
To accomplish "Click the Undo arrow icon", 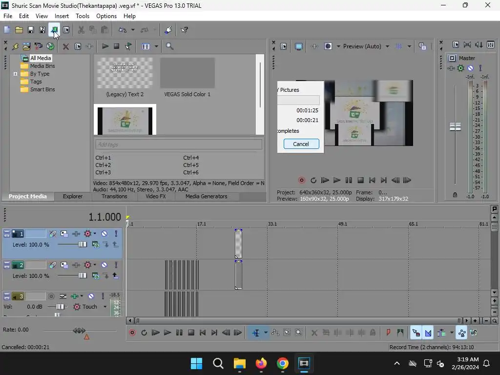I will (x=123, y=30).
